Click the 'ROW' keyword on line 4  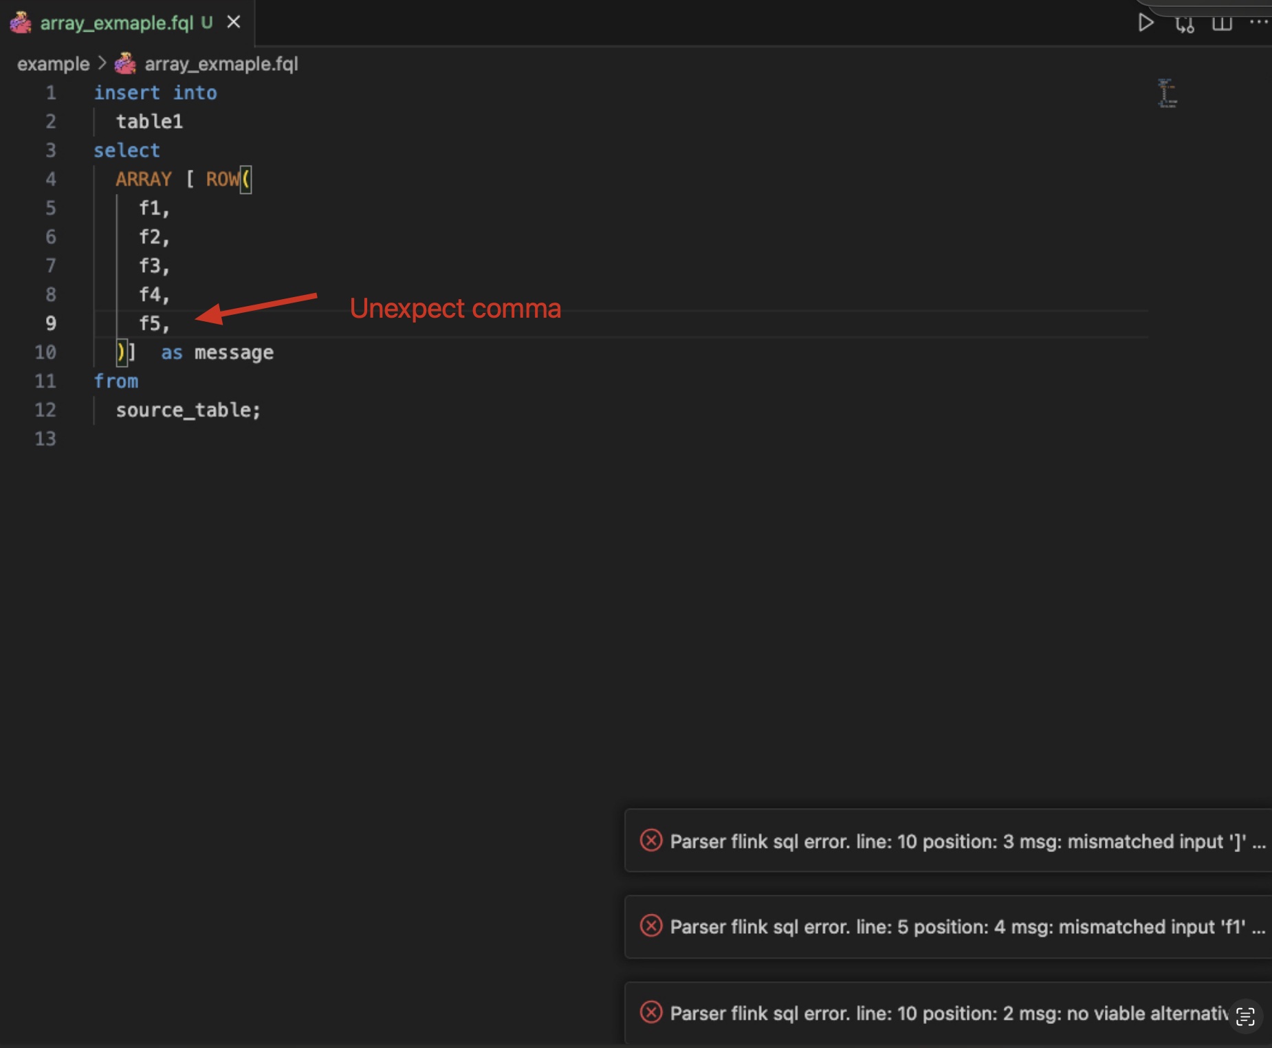coord(223,179)
